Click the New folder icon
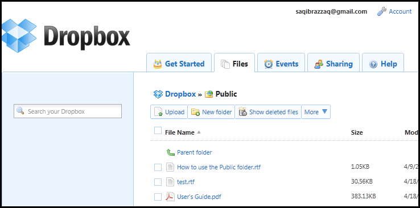This screenshot has width=420, height=208. click(x=195, y=112)
